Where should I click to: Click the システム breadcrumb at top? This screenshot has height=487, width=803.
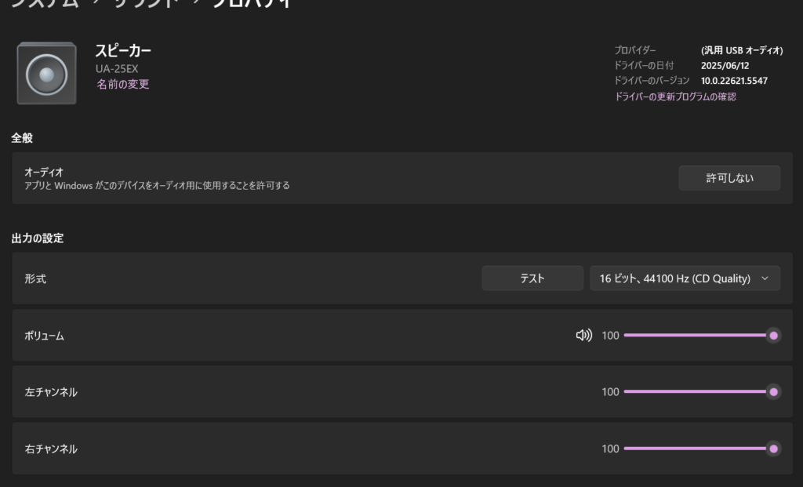tap(45, 3)
